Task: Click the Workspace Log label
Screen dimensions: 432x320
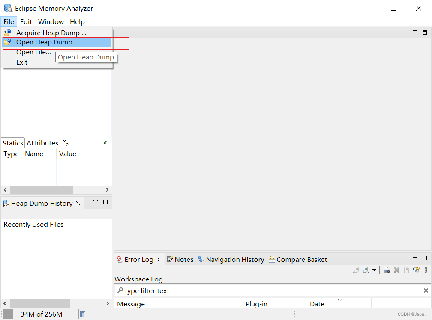Action: [x=138, y=279]
